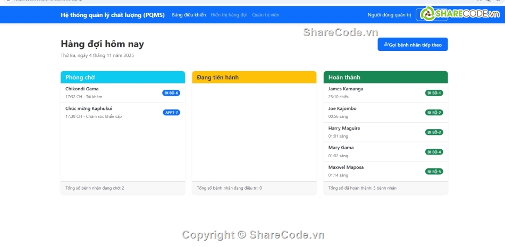Click the ĐI BỘ-6 badge for Chikondi Gama

171,93
